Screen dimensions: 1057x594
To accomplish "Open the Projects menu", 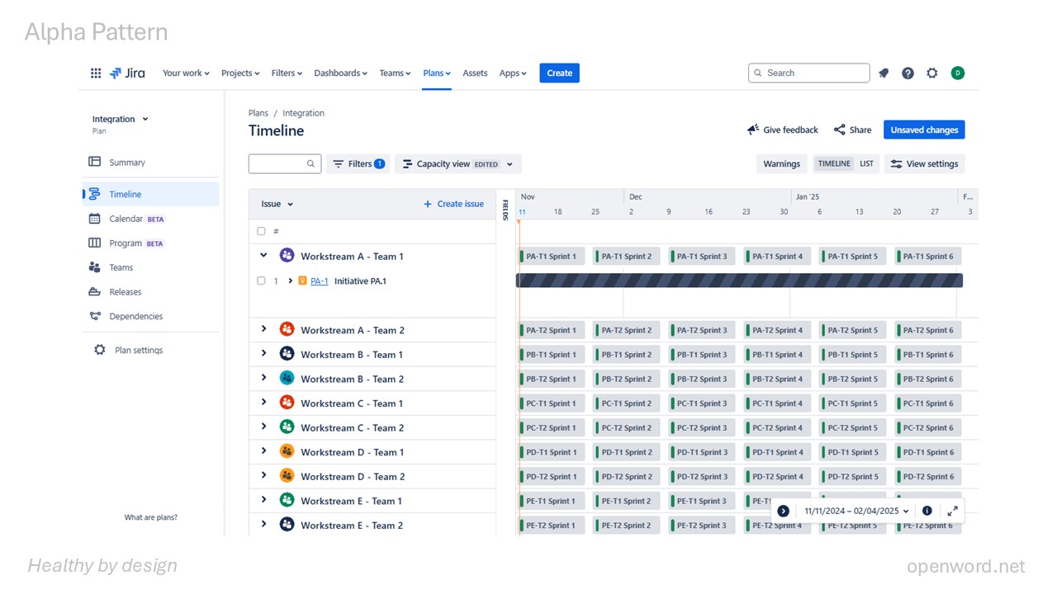I will pyautogui.click(x=240, y=73).
